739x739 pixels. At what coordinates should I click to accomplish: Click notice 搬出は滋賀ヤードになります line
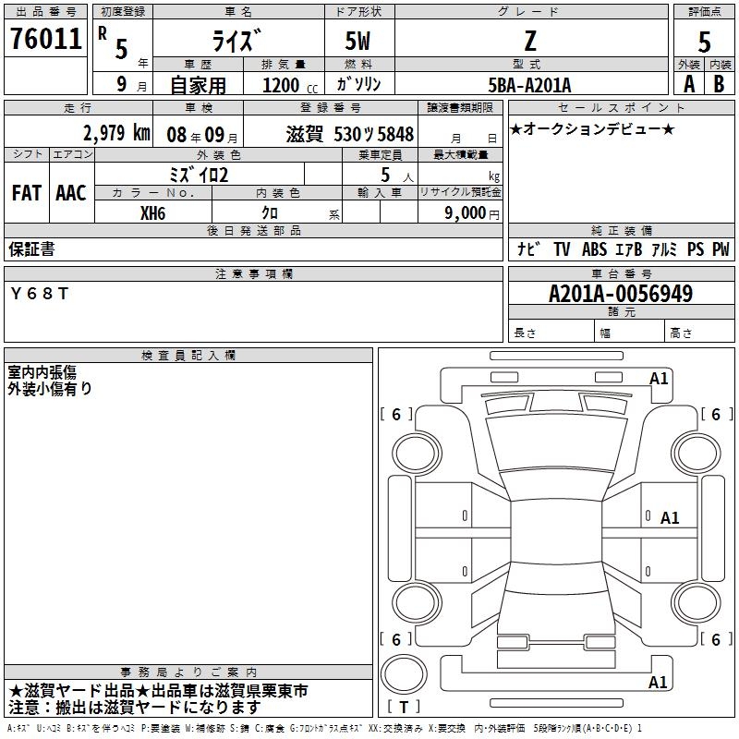click(135, 708)
